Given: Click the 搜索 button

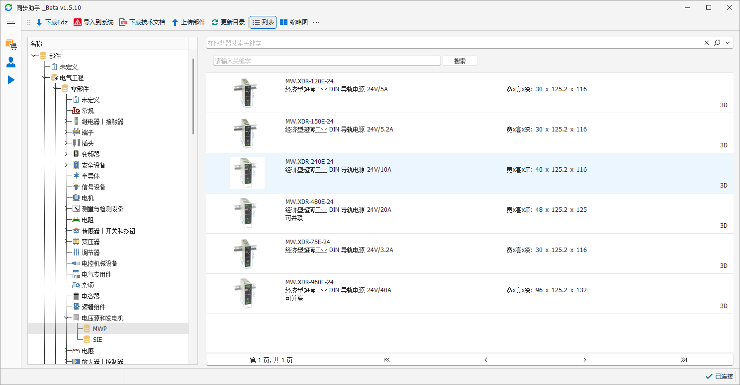Looking at the screenshot, I should [x=460, y=61].
